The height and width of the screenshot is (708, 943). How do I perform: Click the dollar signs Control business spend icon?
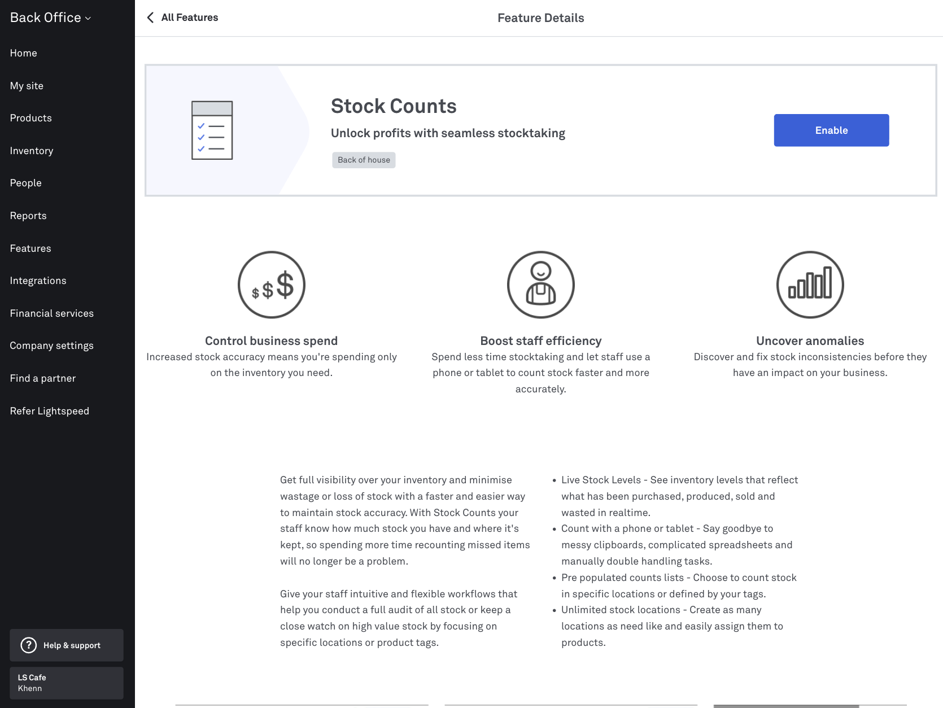(272, 285)
